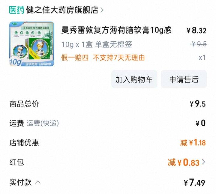Open red packet details via the 红包 chevron
Image resolution: width=216 pixels, height=194 pixels.
click(203, 162)
